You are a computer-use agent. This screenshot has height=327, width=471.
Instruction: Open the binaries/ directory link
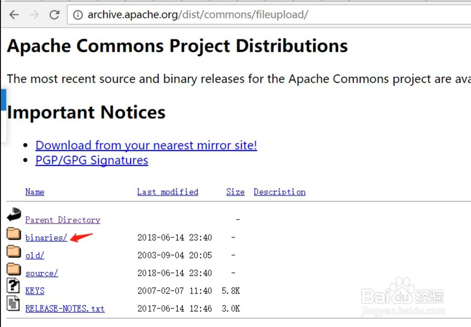click(46, 238)
